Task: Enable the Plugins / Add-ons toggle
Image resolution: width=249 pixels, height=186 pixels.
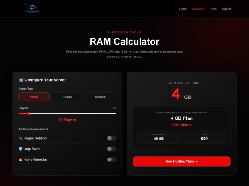Action: tap(112, 138)
